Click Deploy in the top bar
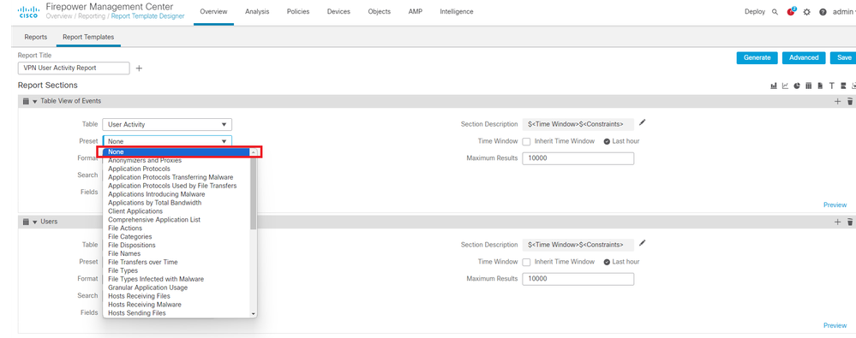856x338 pixels. (x=754, y=12)
